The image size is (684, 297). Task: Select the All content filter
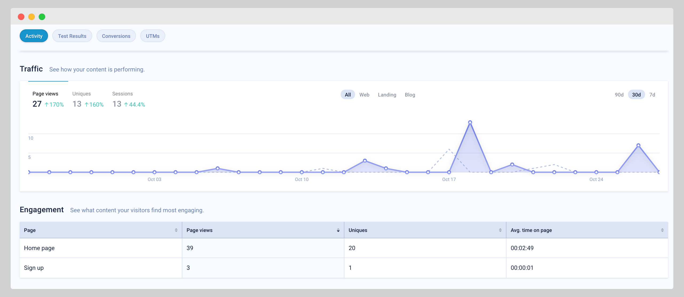348,94
